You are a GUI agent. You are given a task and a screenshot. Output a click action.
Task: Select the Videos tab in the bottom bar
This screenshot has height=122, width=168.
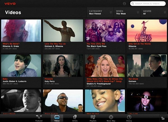pyautogui.click(x=57, y=118)
